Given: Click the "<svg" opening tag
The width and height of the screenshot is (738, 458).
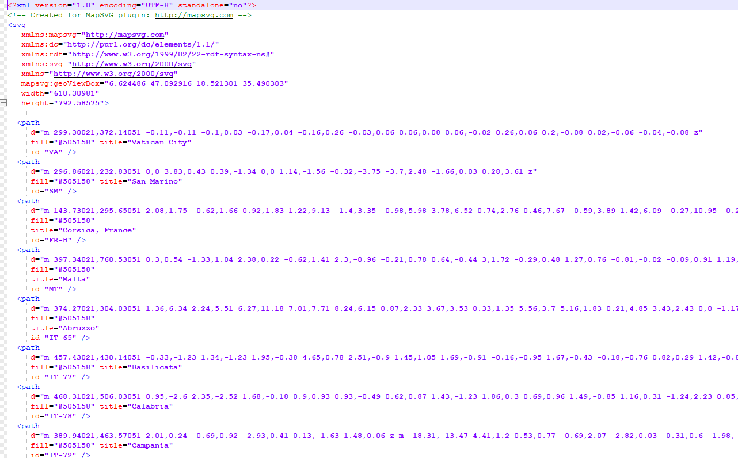Looking at the screenshot, I should point(17,25).
